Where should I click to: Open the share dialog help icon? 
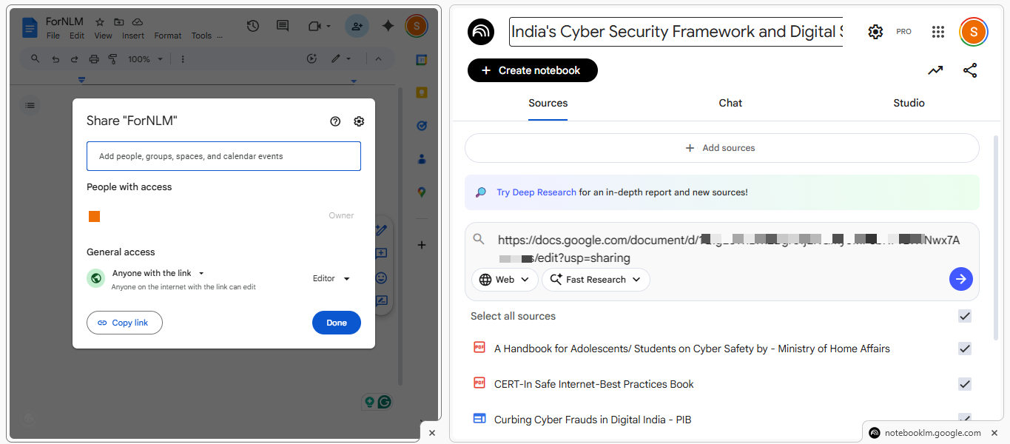point(335,121)
